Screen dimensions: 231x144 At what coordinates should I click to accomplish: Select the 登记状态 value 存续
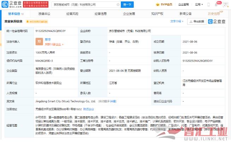coord(124,42)
